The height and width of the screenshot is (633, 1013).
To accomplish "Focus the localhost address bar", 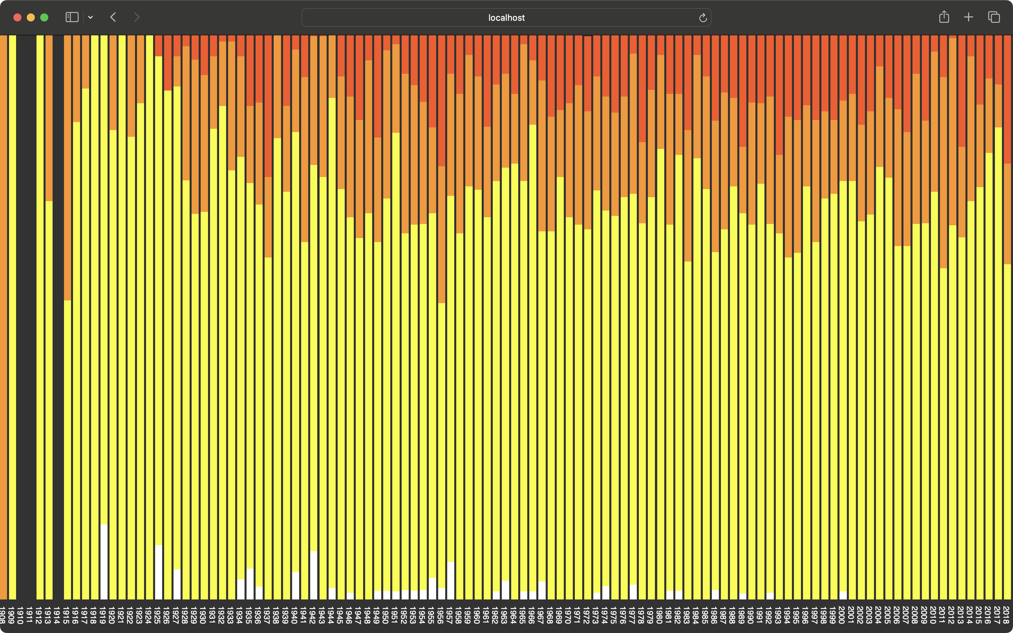I will (x=506, y=17).
